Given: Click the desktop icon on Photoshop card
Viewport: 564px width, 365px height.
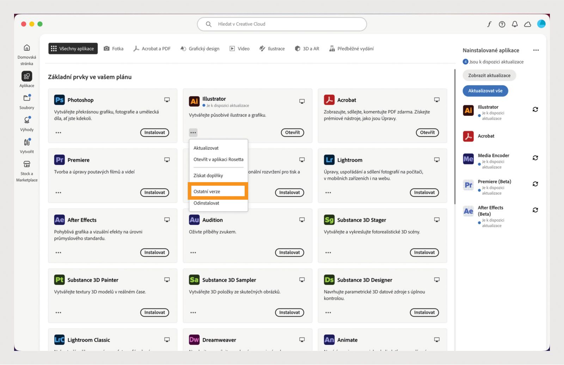Looking at the screenshot, I should [167, 100].
